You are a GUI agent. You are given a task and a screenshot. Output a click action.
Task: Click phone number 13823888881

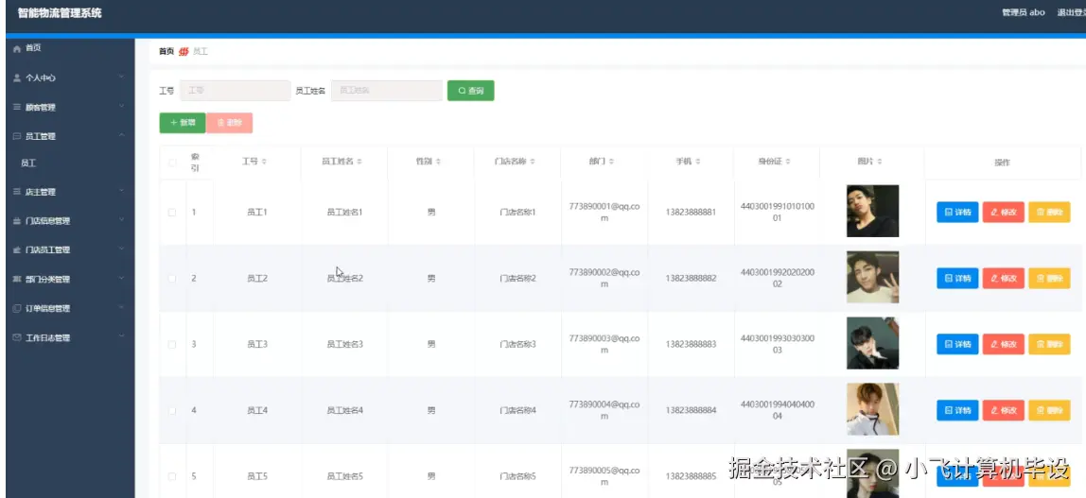(691, 213)
